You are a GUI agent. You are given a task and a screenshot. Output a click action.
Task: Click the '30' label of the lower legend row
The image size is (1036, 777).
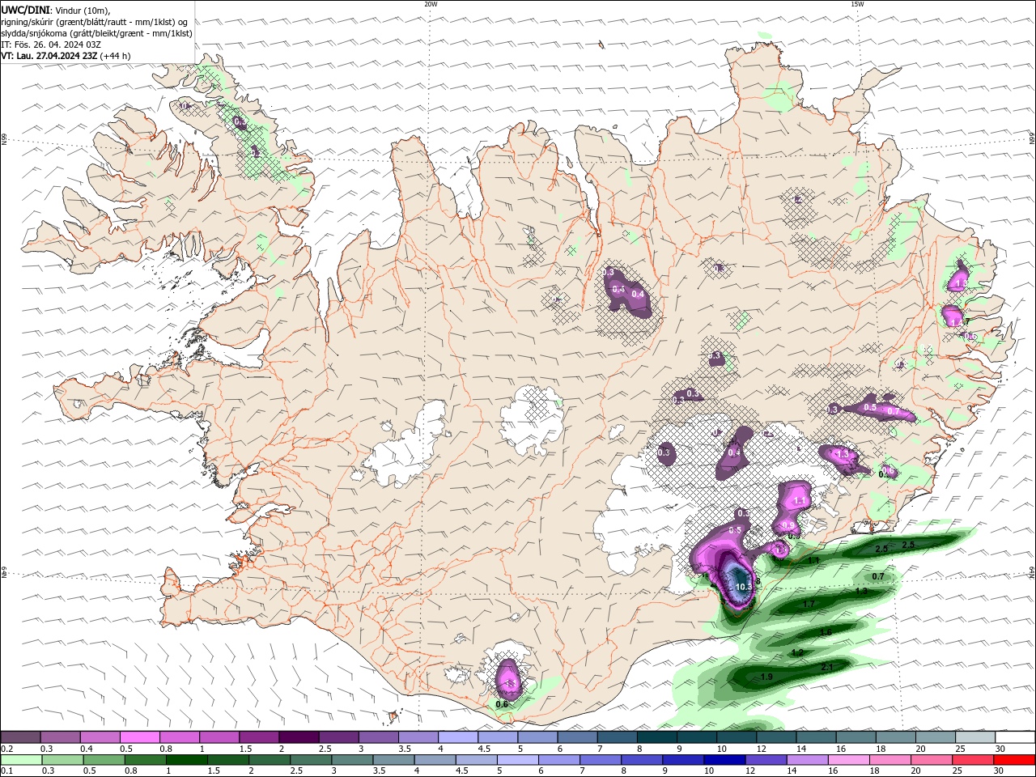tap(1000, 771)
